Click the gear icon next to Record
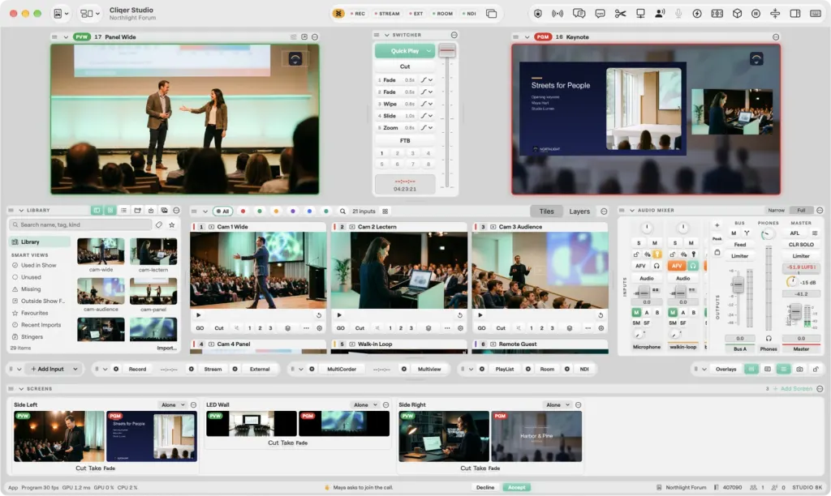Image resolution: width=831 pixels, height=496 pixels. [115, 369]
